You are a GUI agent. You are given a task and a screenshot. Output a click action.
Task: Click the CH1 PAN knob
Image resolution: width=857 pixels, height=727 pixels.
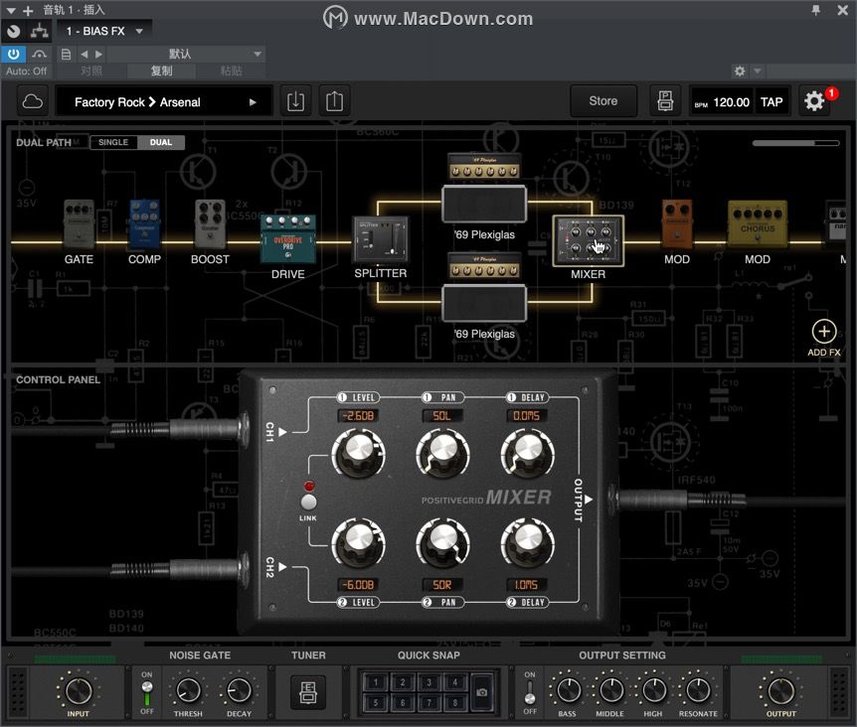442,453
